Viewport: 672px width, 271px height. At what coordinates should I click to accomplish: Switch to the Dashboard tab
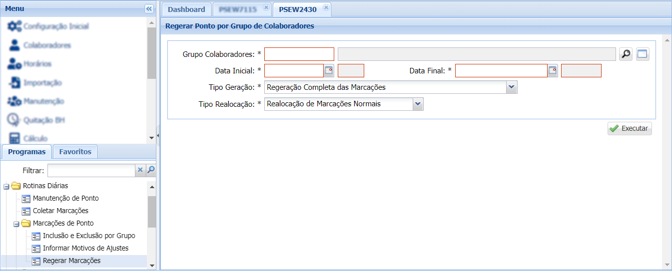(186, 9)
